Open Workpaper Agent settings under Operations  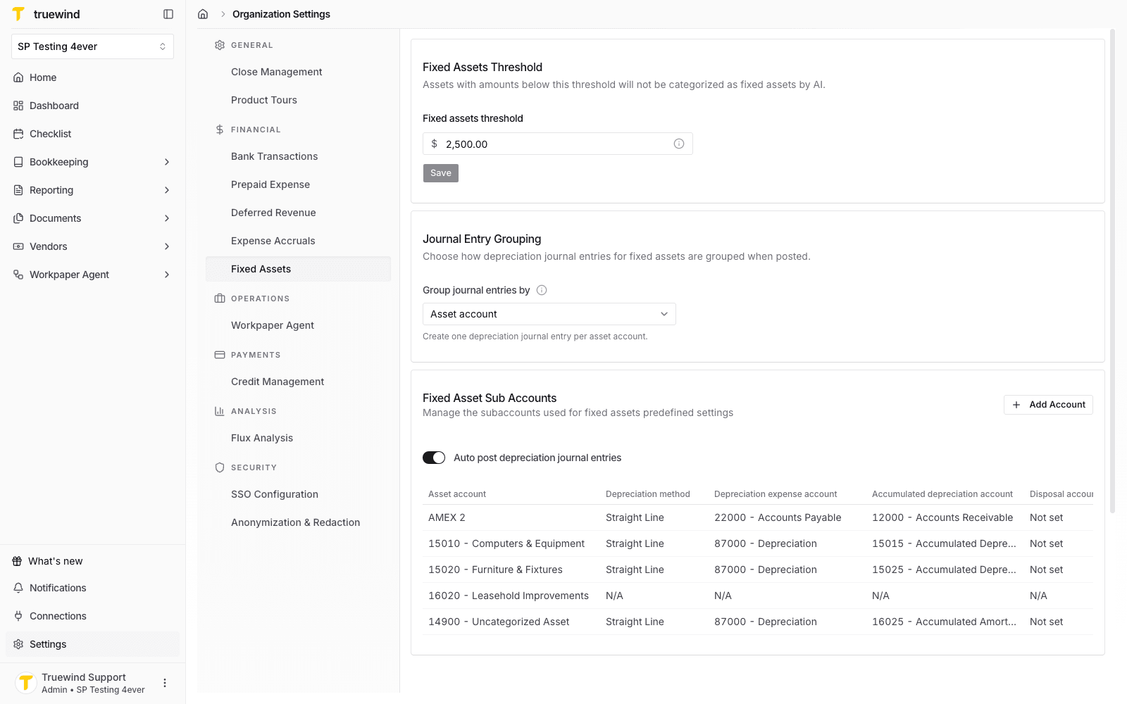[298, 325]
